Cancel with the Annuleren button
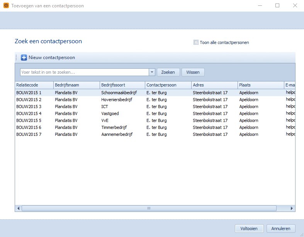Viewport: 304px width, 237px height. 281,229
